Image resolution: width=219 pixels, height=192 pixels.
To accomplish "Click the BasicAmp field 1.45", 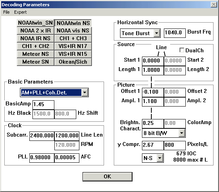I will tap(43, 105).
